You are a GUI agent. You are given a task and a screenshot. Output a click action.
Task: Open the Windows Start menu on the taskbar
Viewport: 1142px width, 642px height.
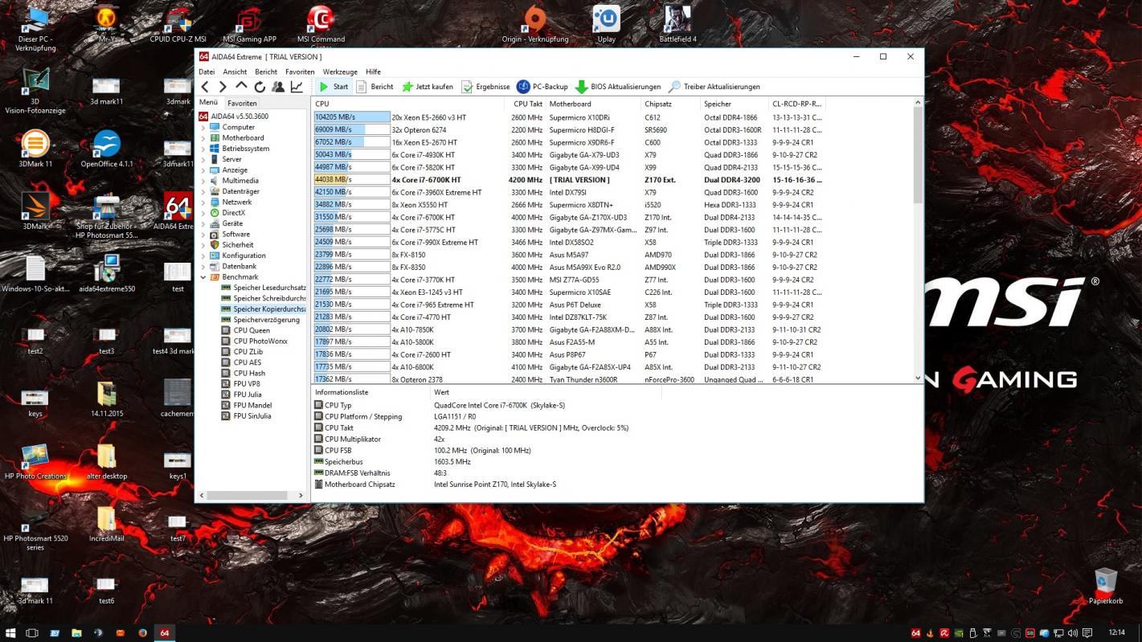coord(11,632)
